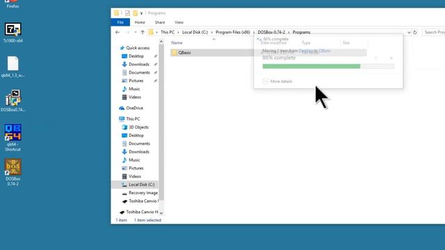
Task: Select pinned Downloads under Quick access
Action: pyautogui.click(x=139, y=65)
